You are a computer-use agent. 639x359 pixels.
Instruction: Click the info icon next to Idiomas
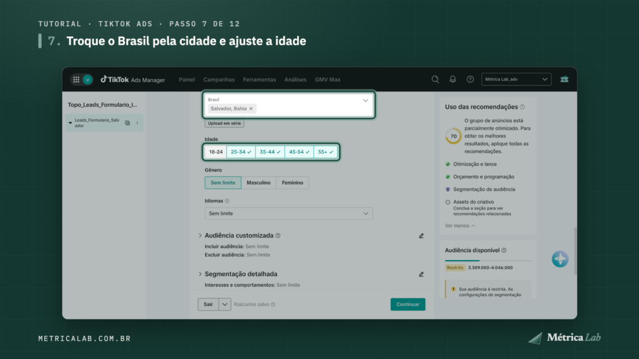[x=227, y=201]
